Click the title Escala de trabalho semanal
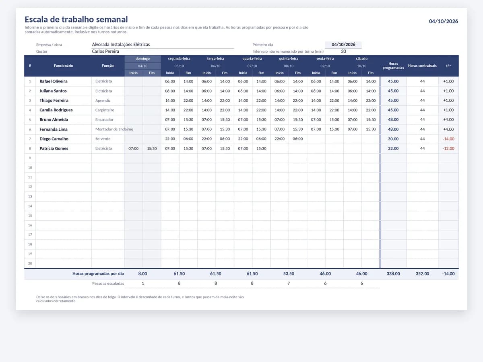 tap(76, 19)
